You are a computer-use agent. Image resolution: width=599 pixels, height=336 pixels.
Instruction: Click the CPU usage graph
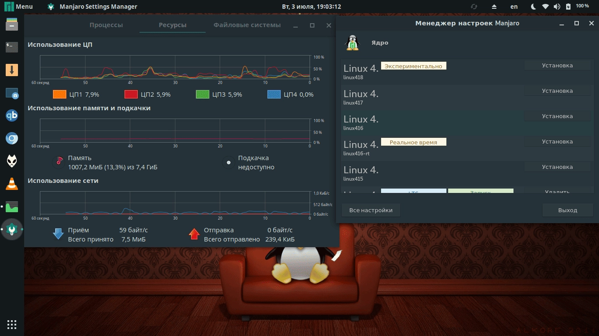tap(175, 67)
